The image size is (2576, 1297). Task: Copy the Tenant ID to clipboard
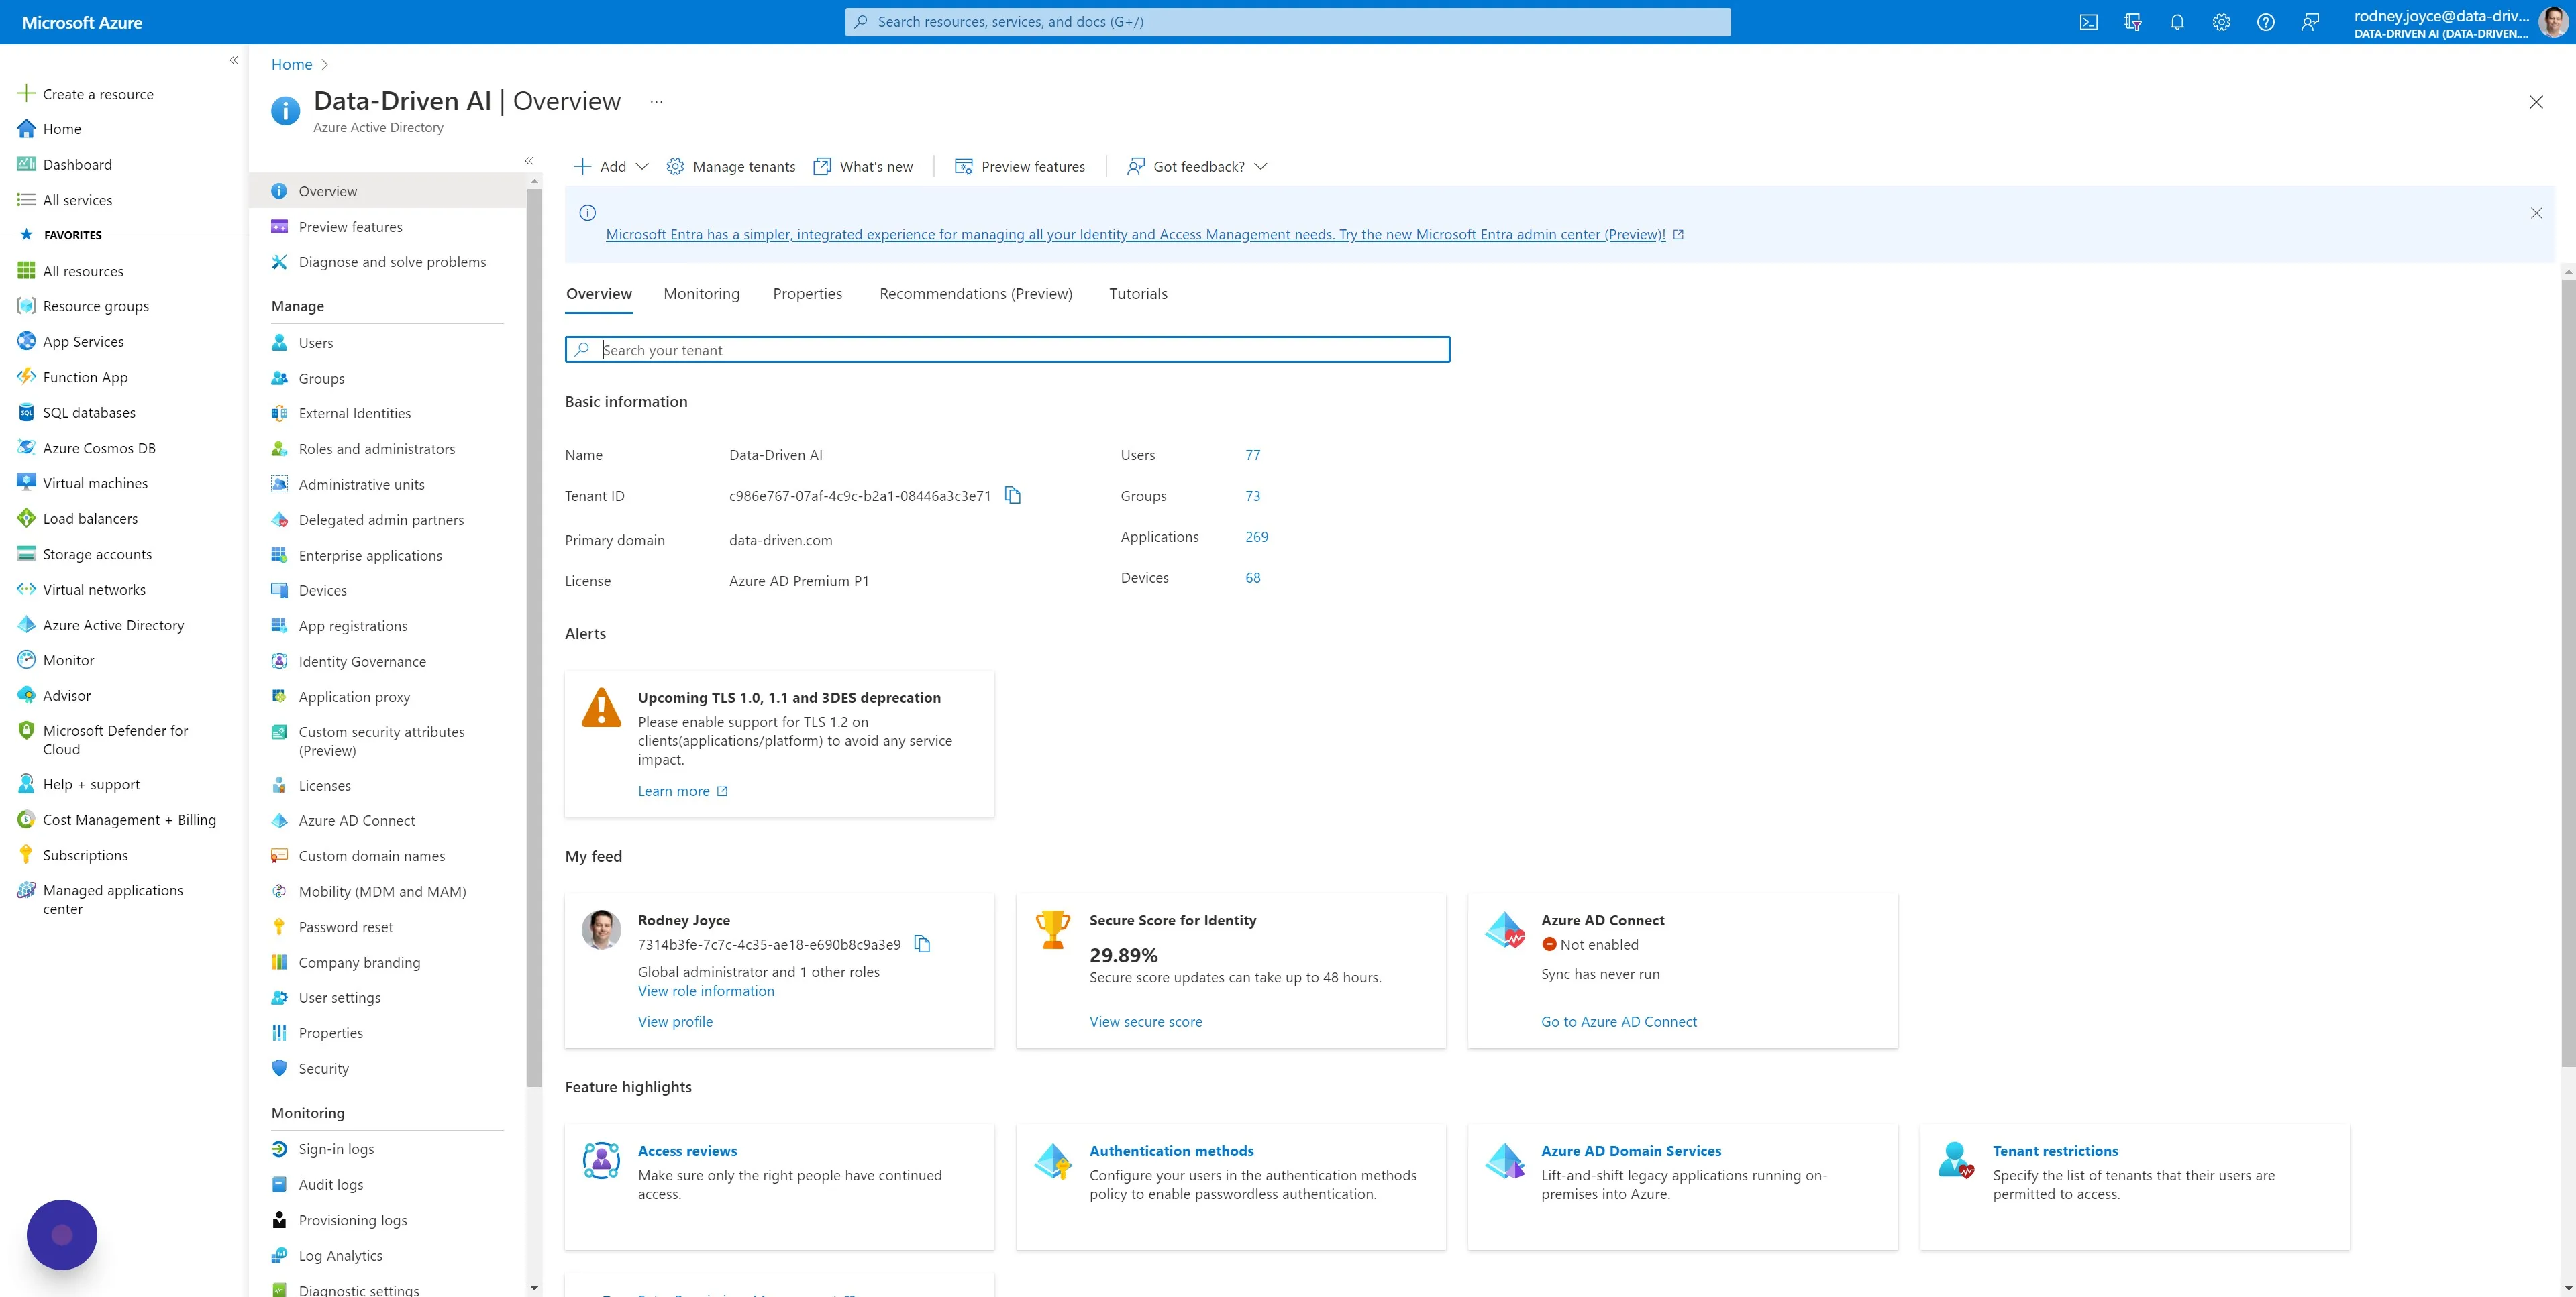(x=1013, y=496)
